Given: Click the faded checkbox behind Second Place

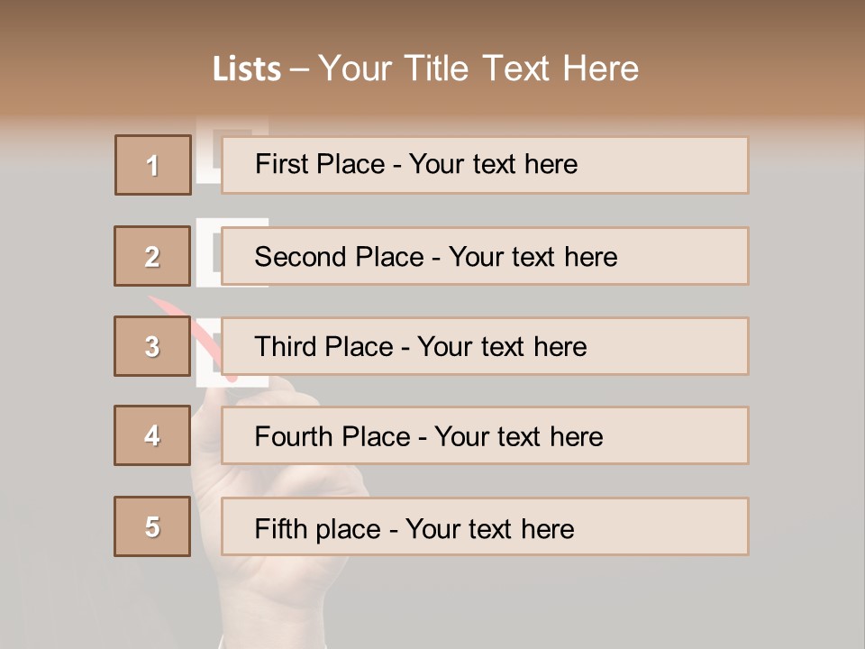Looking at the screenshot, I should click(207, 254).
